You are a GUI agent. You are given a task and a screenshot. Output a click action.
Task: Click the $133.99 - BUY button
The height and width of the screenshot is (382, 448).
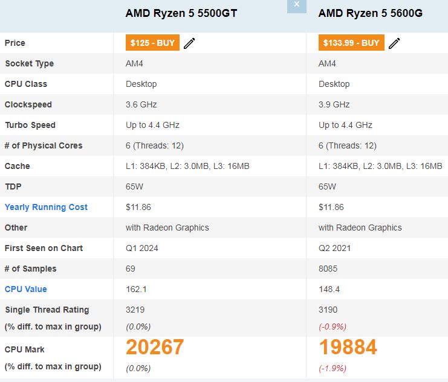tap(351, 43)
